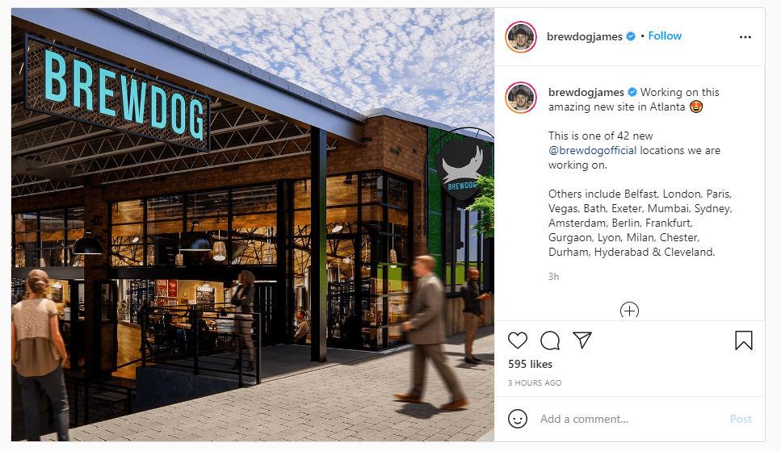The width and height of the screenshot is (781, 451).
Task: Click the Follow link beside brewdogjames
Action: (x=665, y=35)
